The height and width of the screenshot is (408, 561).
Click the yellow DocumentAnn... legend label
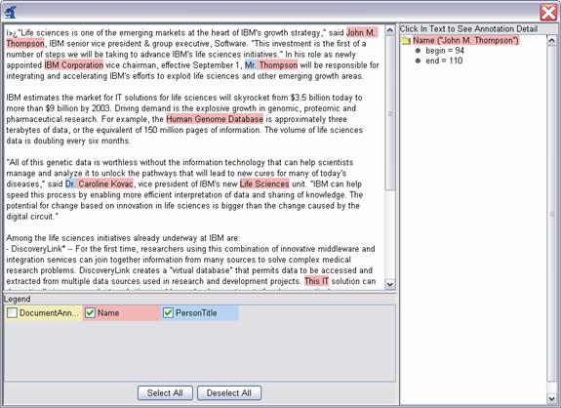[x=49, y=312]
